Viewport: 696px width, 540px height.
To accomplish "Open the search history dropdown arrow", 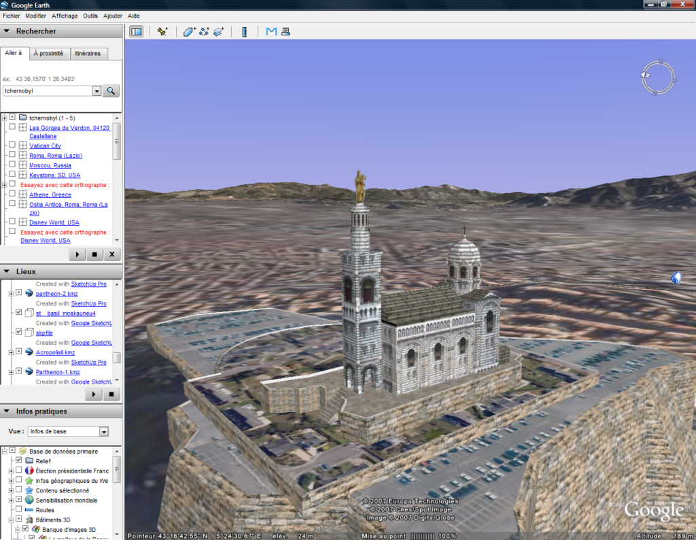I will 97,90.
